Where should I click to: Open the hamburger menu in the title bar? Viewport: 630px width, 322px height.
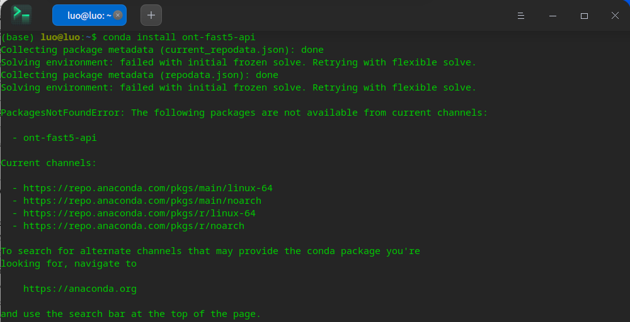(521, 16)
